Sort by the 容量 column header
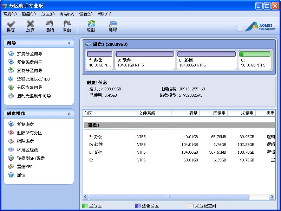 (185, 113)
